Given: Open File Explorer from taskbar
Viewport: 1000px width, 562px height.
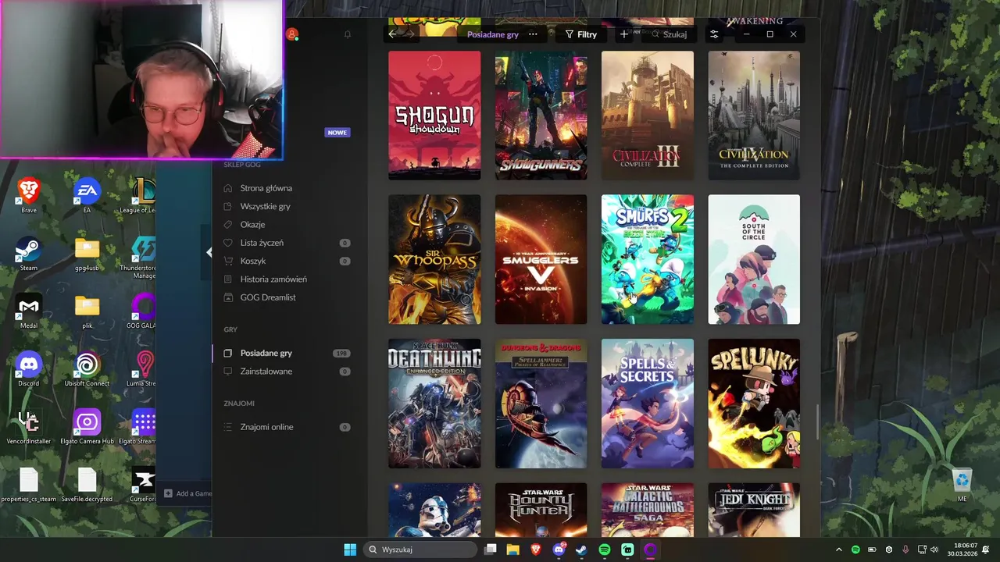Looking at the screenshot, I should 513,550.
